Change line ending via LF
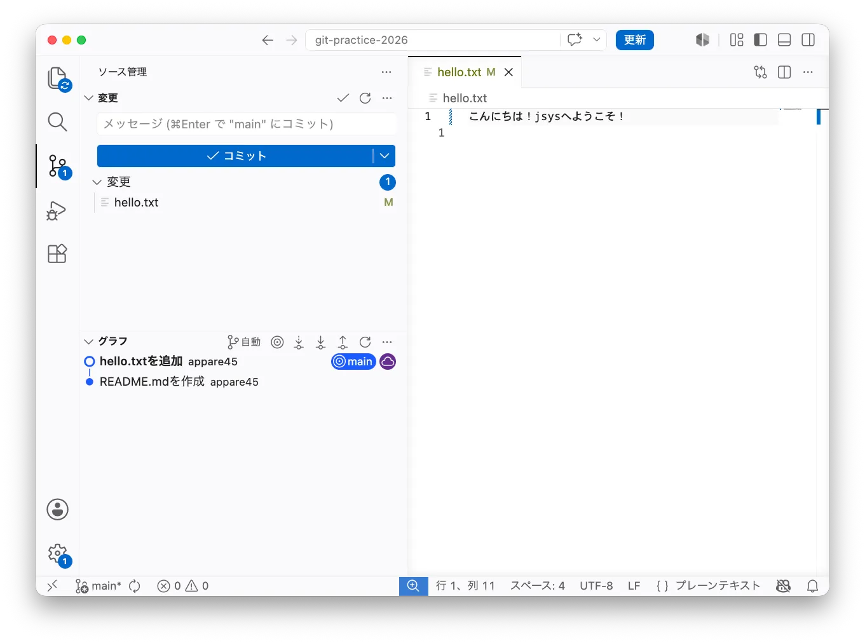 [634, 586]
